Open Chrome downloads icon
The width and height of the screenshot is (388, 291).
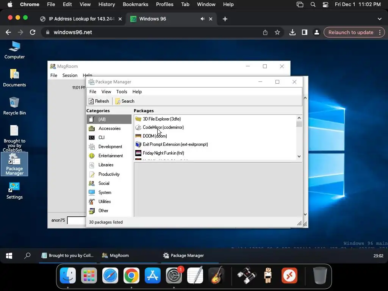293,33
